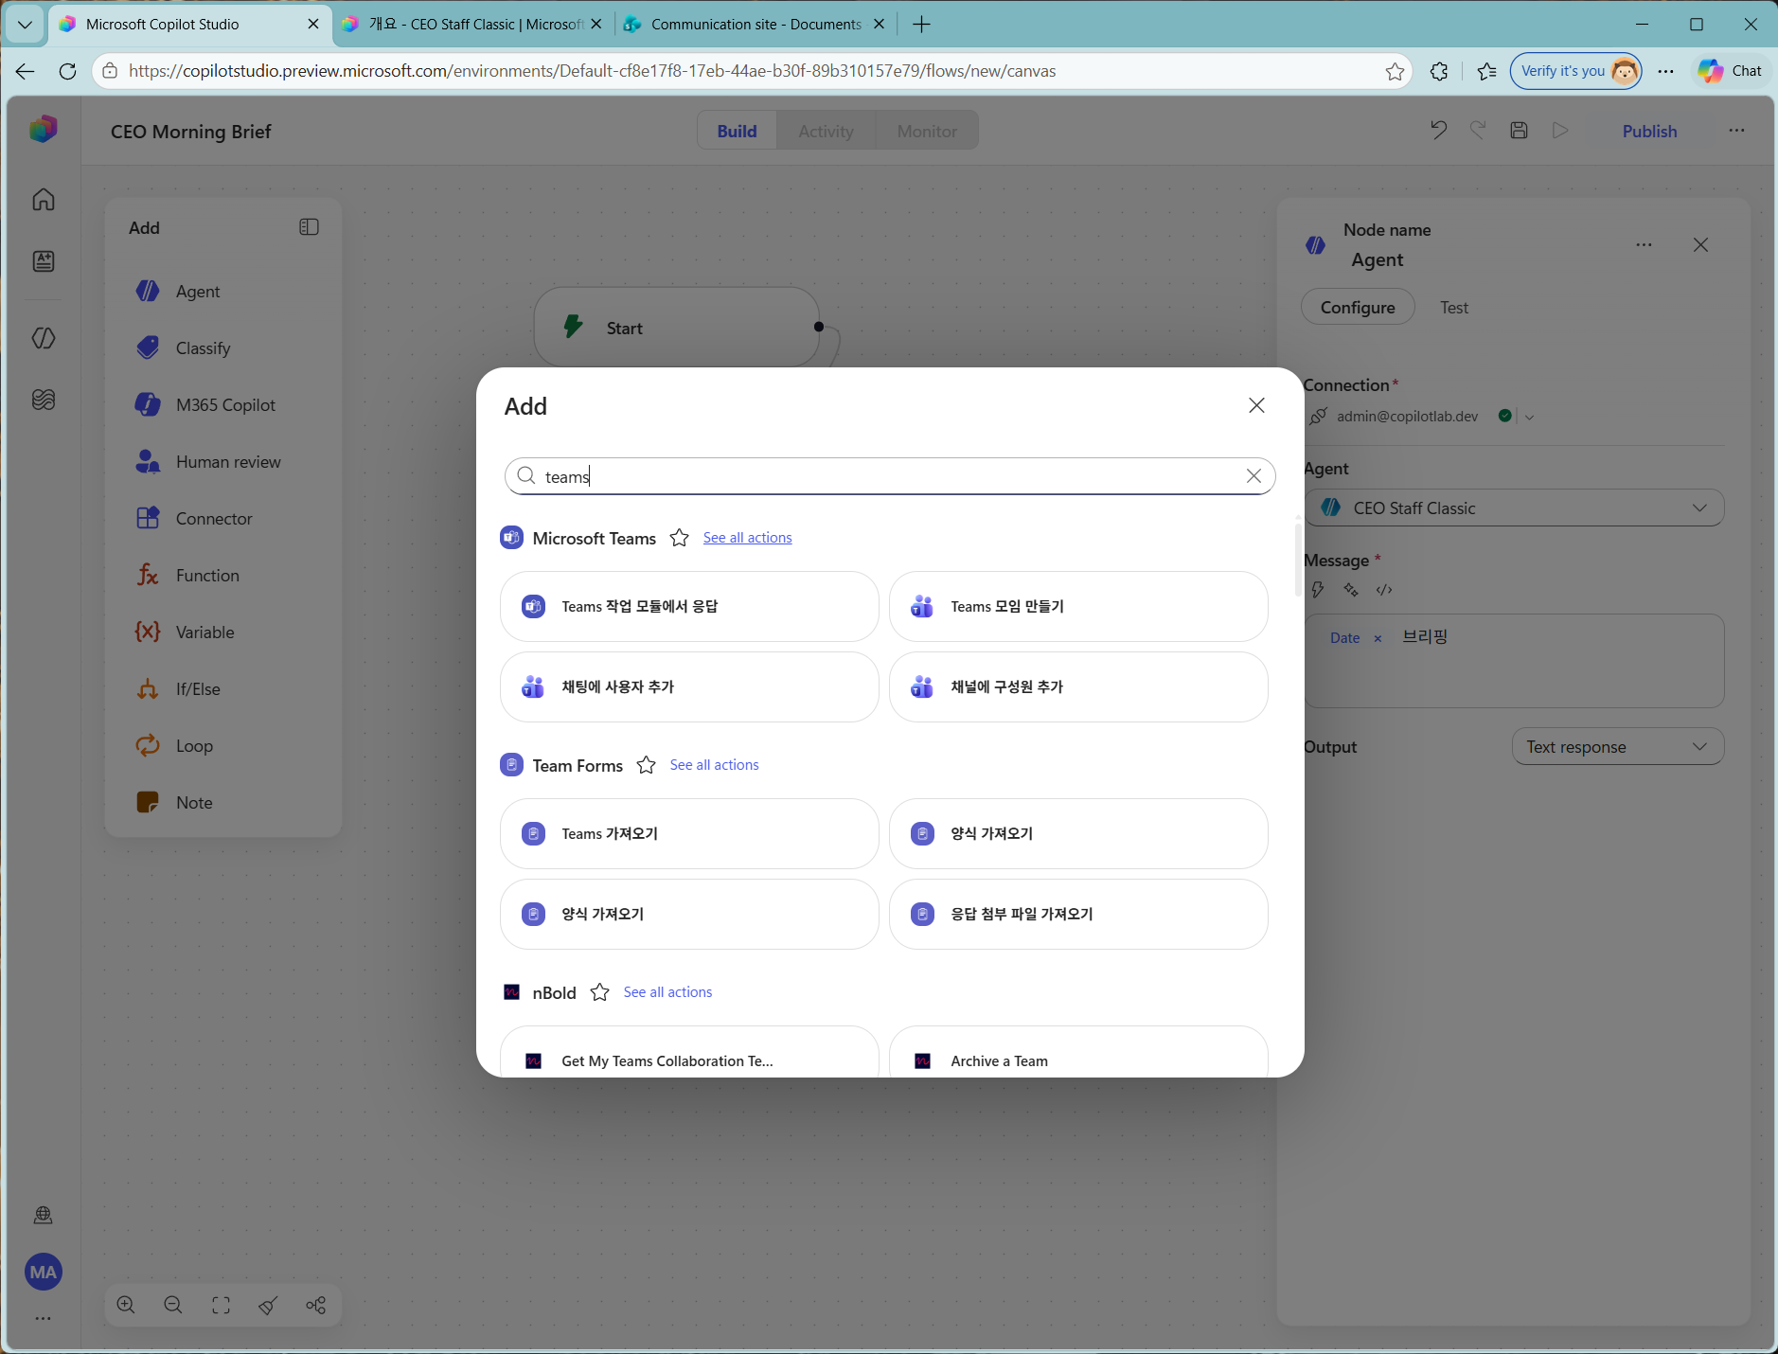Close the Add dialog

pos(1256,405)
